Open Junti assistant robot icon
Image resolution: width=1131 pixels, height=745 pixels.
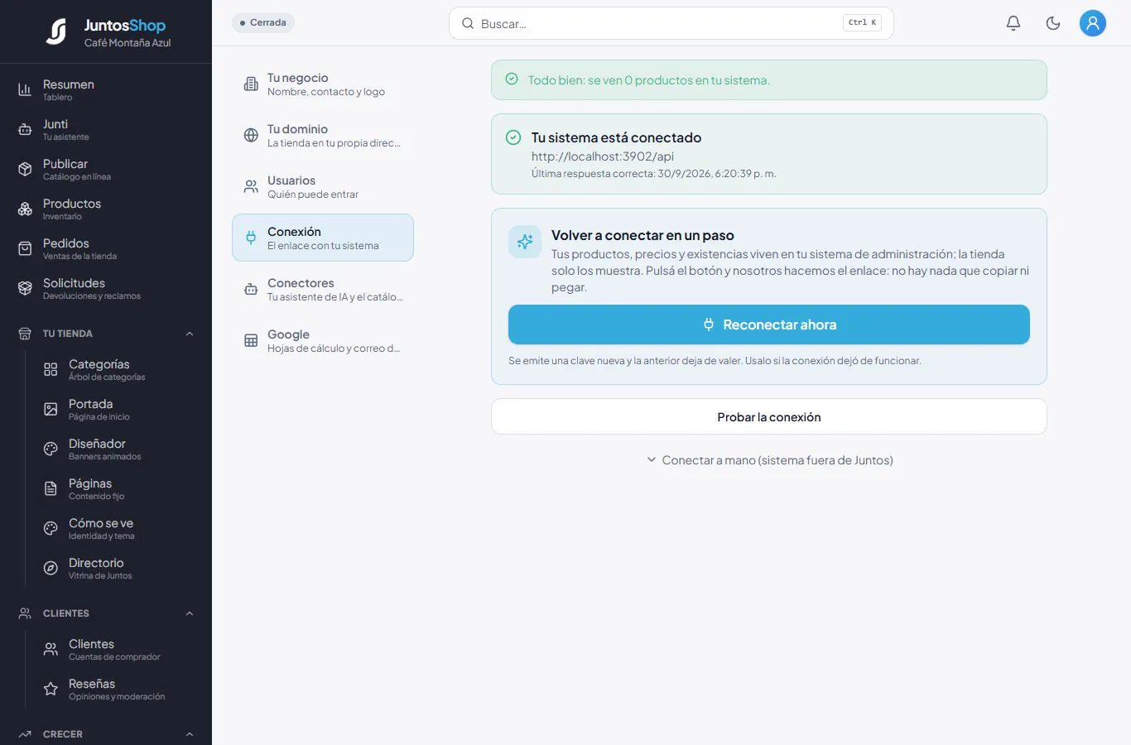click(x=25, y=129)
